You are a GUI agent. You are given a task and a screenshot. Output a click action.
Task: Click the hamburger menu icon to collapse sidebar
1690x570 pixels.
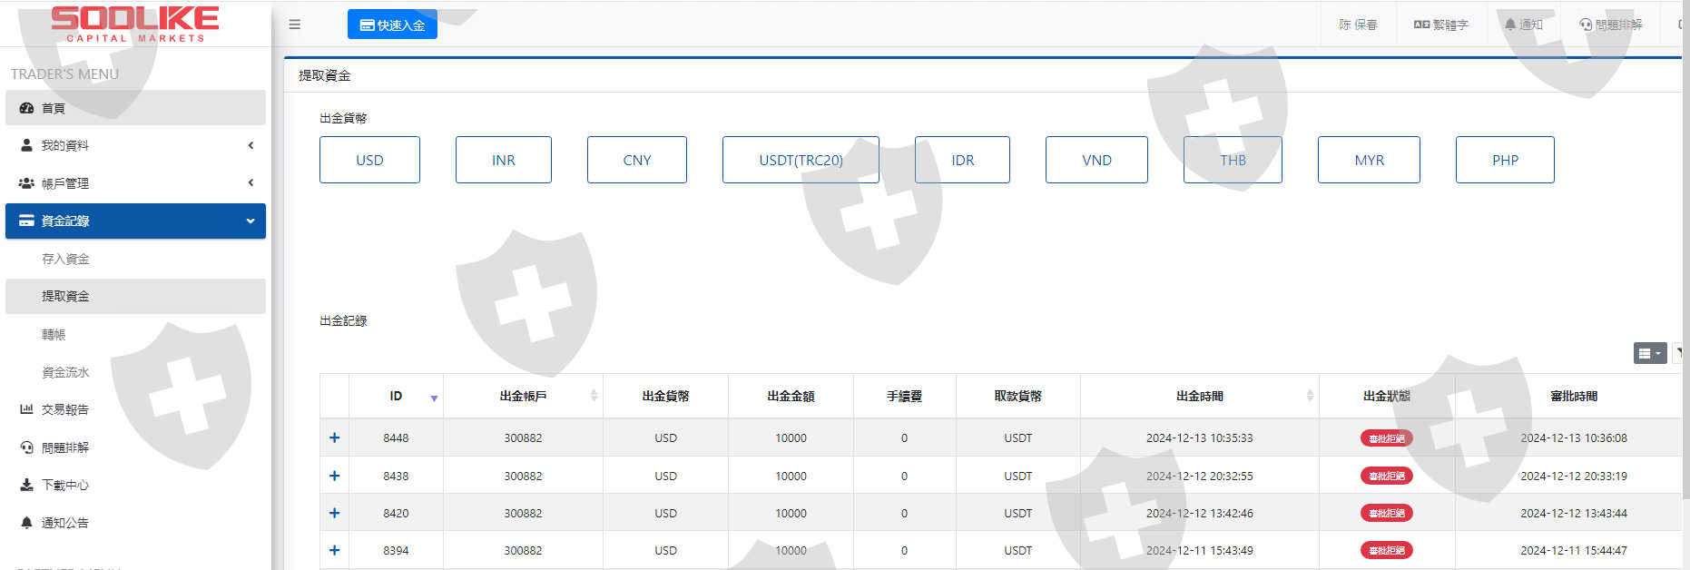[x=294, y=25]
